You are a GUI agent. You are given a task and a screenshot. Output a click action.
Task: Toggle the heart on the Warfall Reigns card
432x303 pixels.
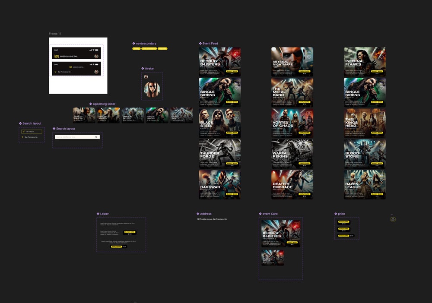pyautogui.click(x=309, y=149)
